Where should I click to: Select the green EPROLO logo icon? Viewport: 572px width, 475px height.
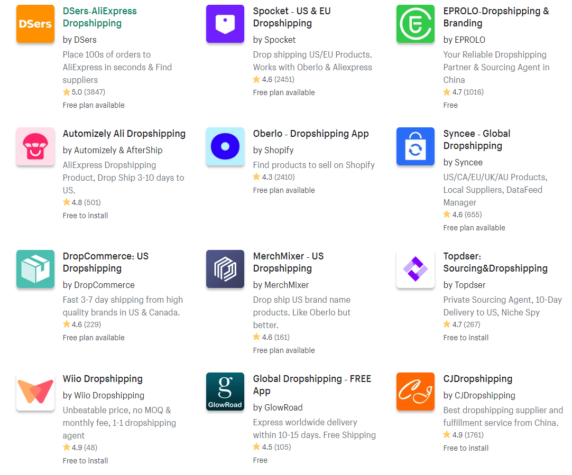416,24
